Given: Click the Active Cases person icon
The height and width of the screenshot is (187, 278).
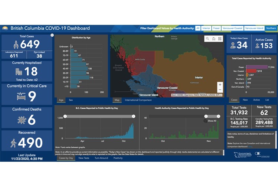Looking at the screenshot, I should click(x=258, y=46).
